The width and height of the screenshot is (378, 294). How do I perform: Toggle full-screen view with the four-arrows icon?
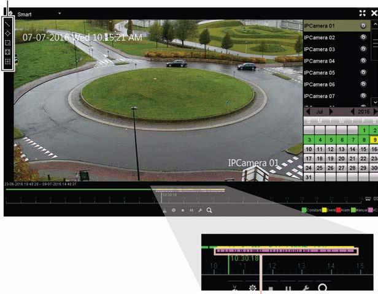pos(362,13)
